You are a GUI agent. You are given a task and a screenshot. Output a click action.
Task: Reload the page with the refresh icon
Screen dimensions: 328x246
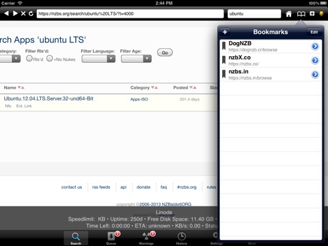pyautogui.click(x=31, y=14)
